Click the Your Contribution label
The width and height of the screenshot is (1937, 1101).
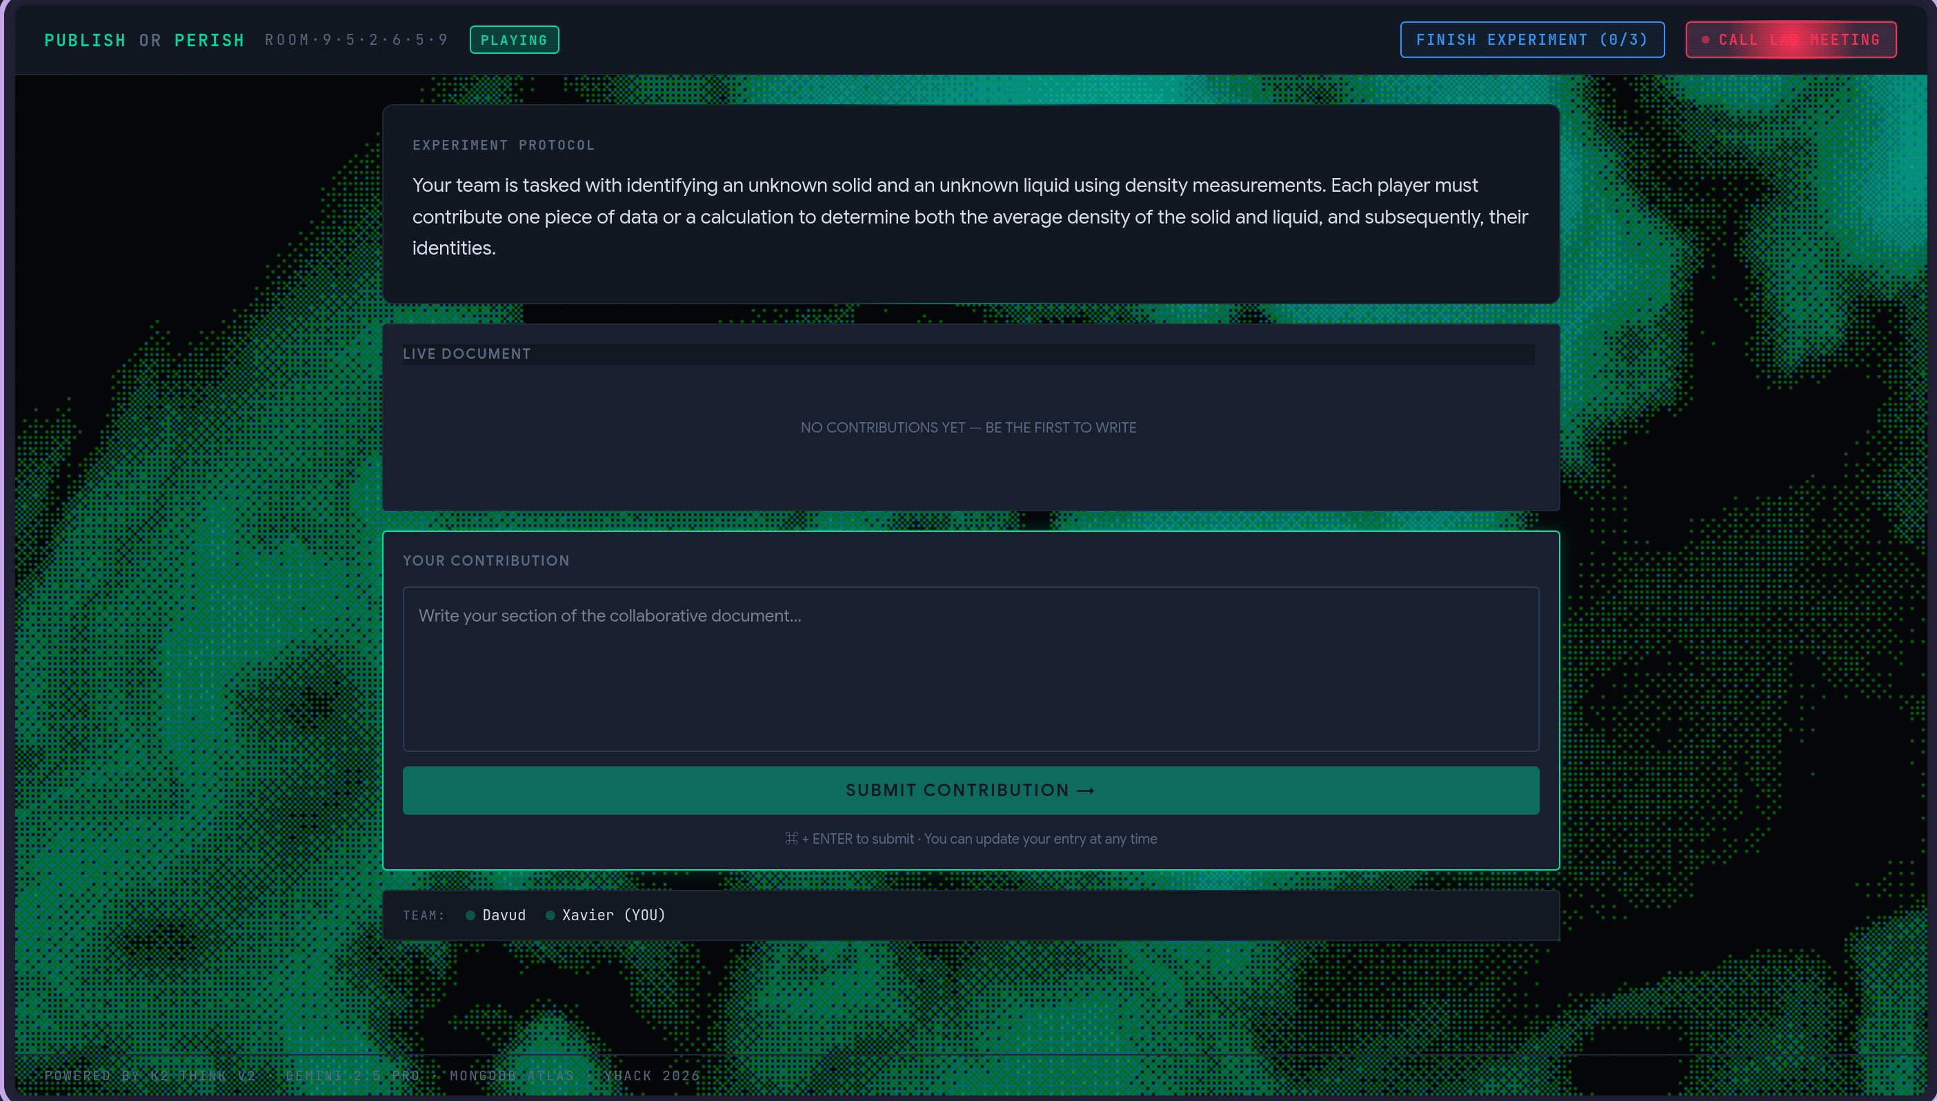coord(486,561)
